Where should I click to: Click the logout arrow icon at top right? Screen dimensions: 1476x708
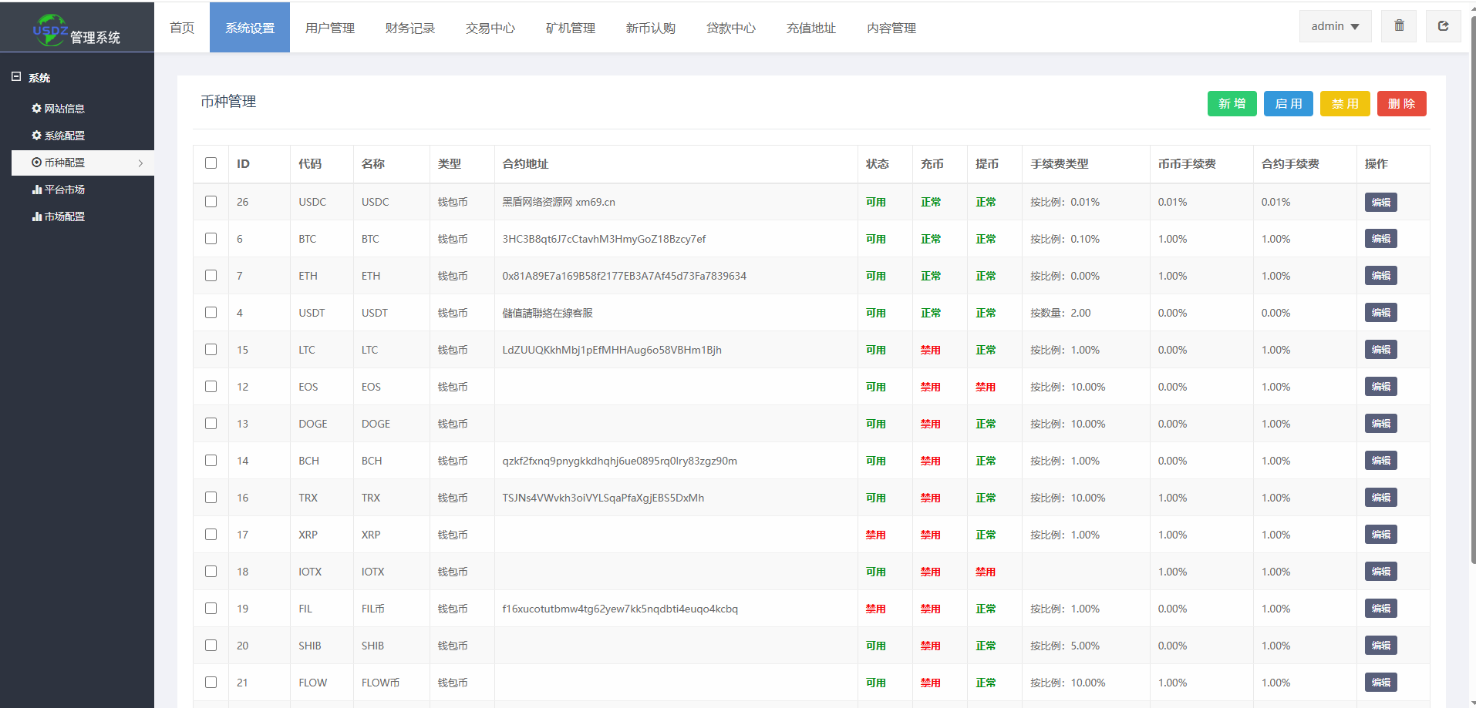1443,26
